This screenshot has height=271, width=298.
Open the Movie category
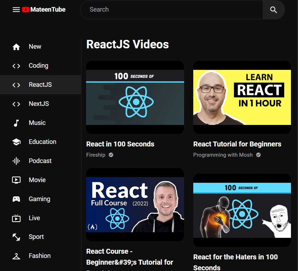(x=41, y=180)
